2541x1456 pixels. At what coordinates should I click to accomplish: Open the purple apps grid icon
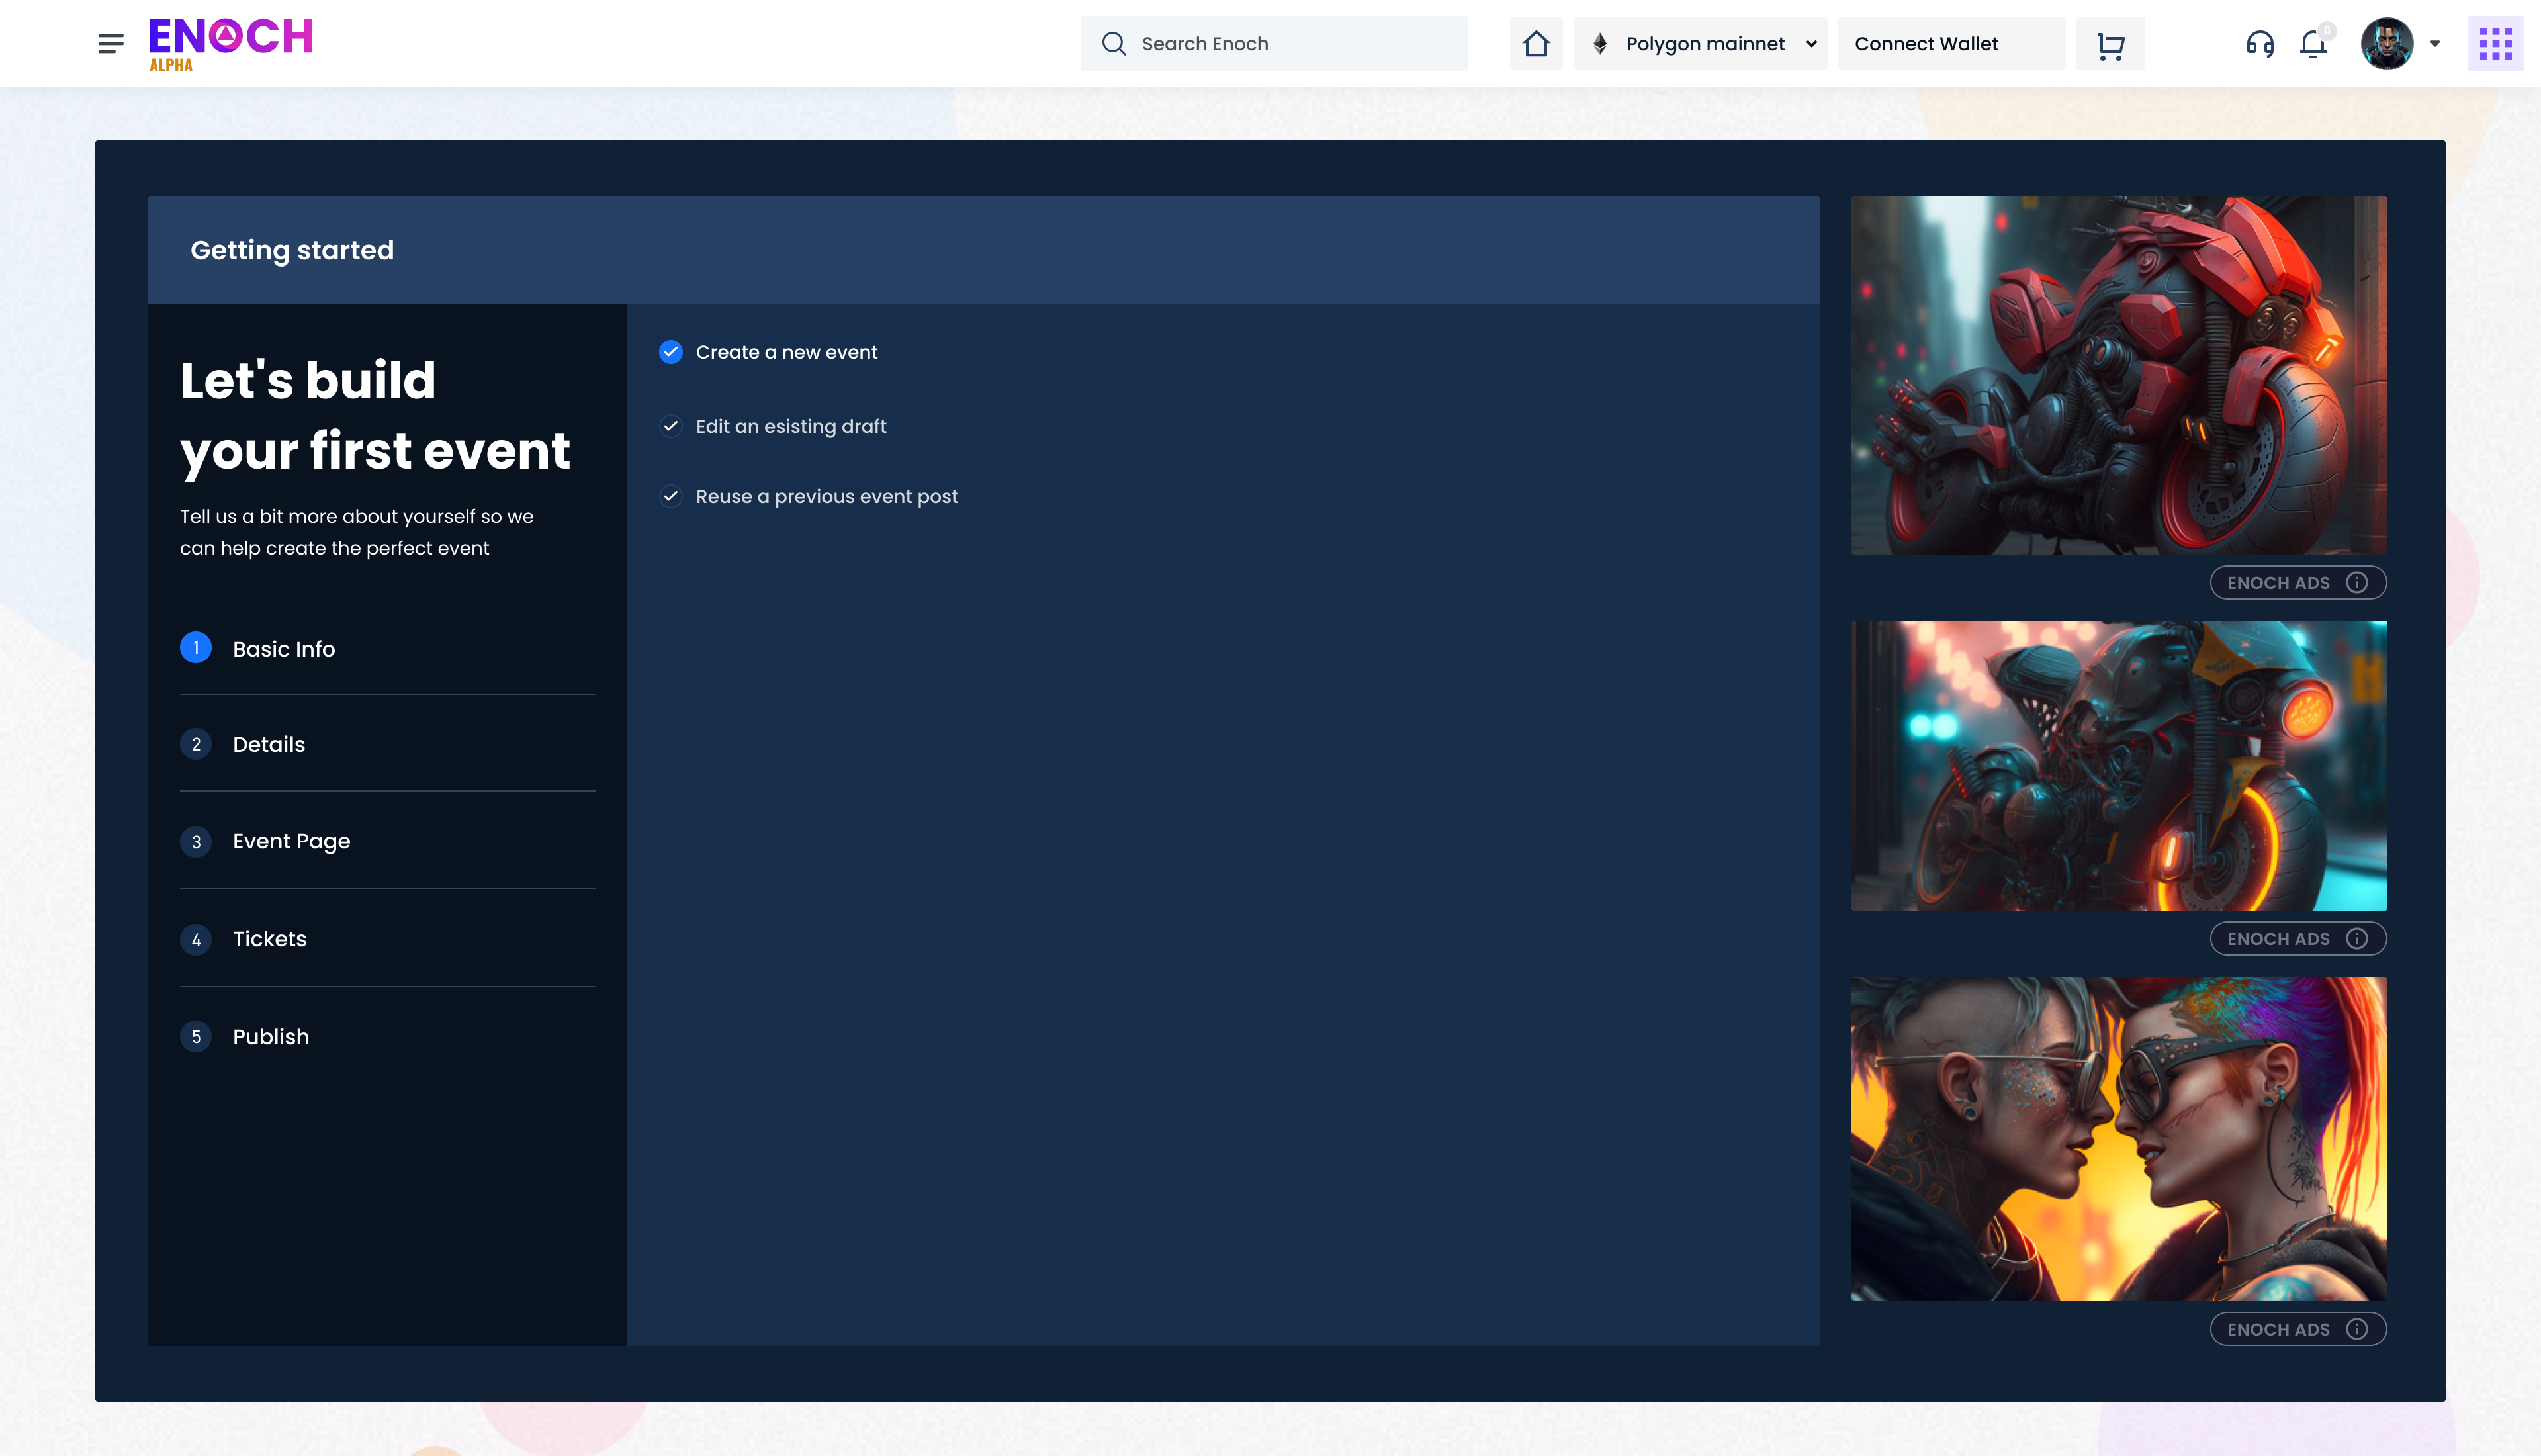point(2495,44)
